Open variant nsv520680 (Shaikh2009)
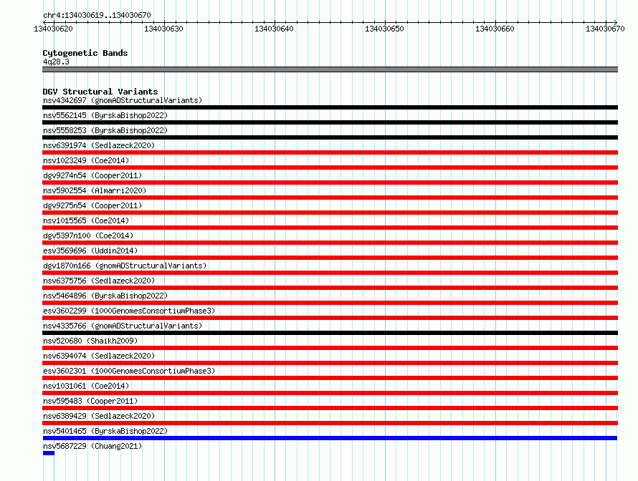Viewport: 638px width, 481px height. (90, 341)
